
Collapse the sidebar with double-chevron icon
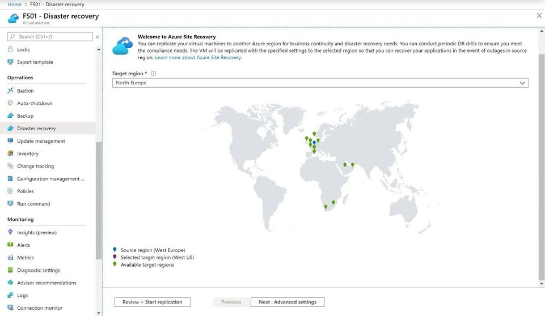point(98,36)
